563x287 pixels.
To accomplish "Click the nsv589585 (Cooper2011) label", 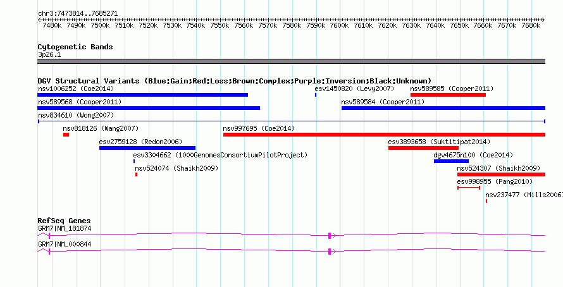I will pos(452,89).
